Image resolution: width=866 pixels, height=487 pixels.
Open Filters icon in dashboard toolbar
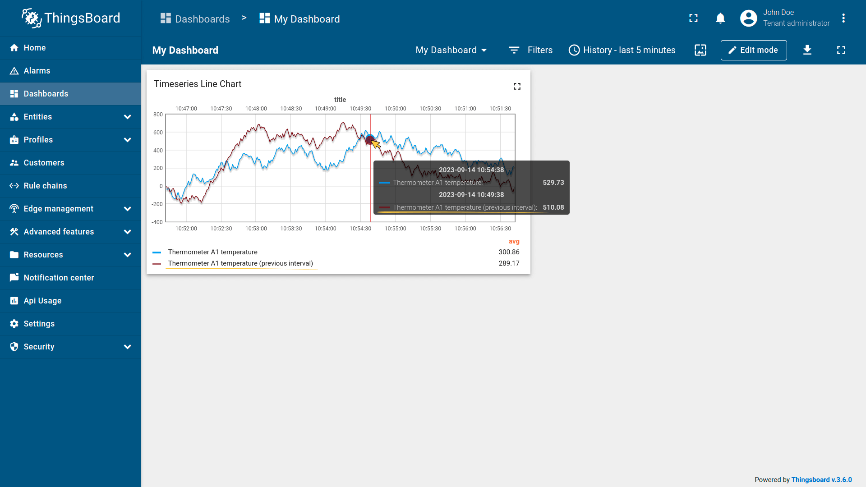[x=514, y=50]
